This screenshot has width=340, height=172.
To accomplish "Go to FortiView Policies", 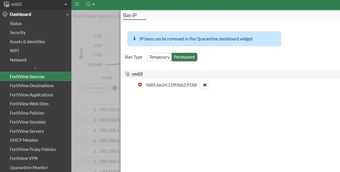I will (x=27, y=113).
